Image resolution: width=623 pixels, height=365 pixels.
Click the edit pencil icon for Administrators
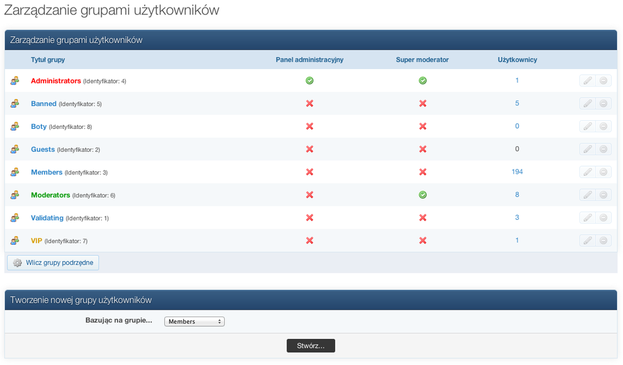point(587,81)
